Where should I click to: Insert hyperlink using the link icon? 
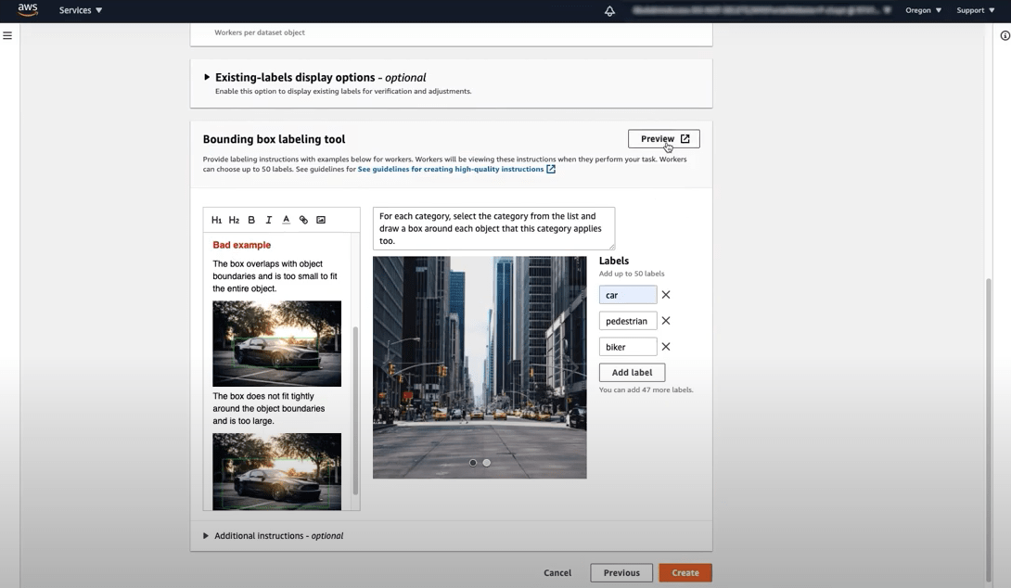coord(303,220)
